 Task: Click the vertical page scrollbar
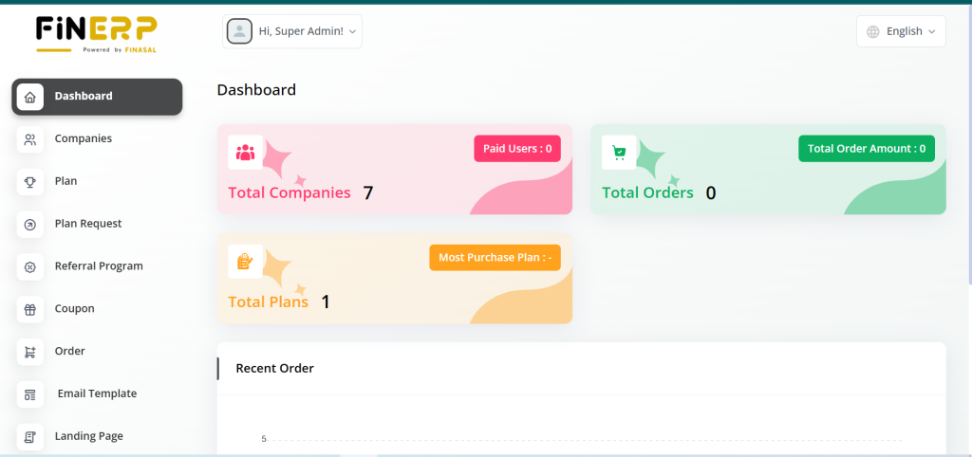pyautogui.click(x=968, y=142)
